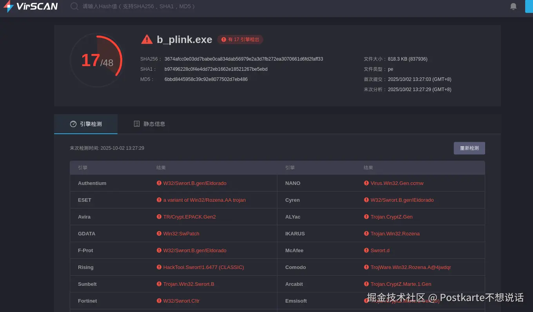Click the alert icon in Fortinet row
This screenshot has width=533, height=312.
click(x=159, y=301)
